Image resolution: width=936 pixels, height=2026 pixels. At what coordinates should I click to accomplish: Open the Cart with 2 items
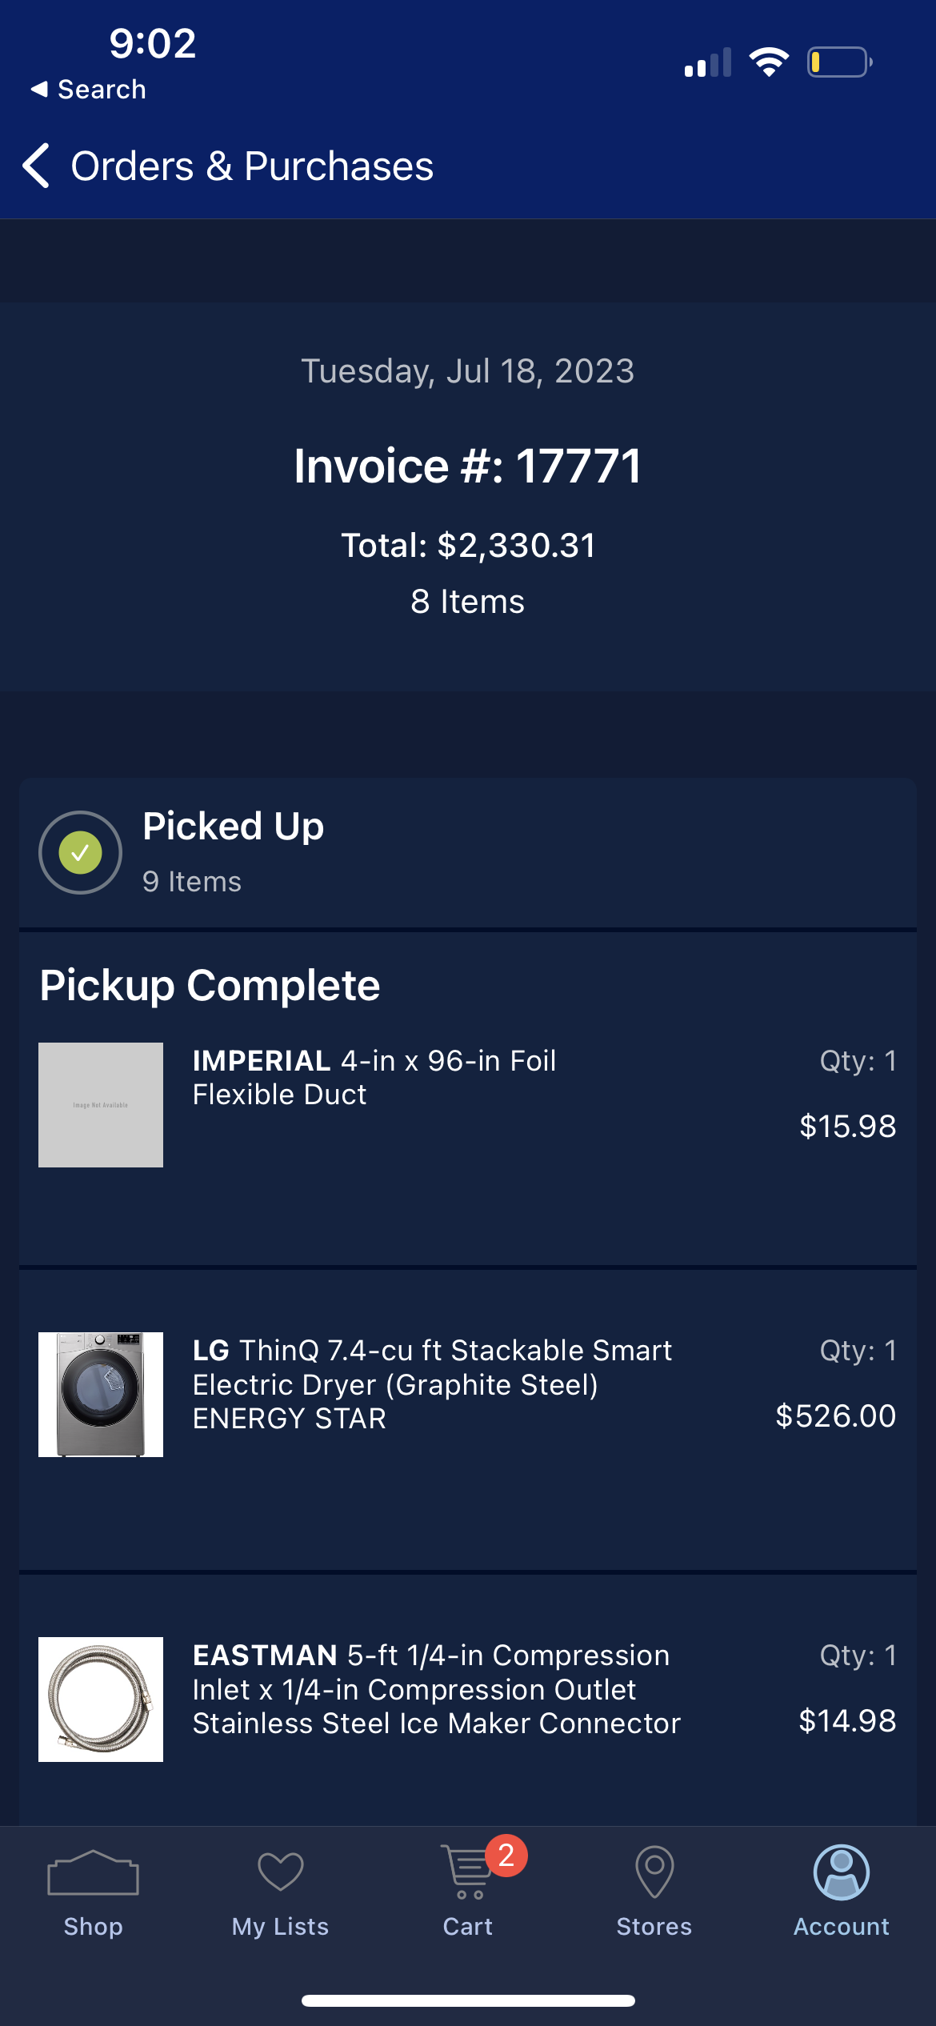pos(466,1874)
